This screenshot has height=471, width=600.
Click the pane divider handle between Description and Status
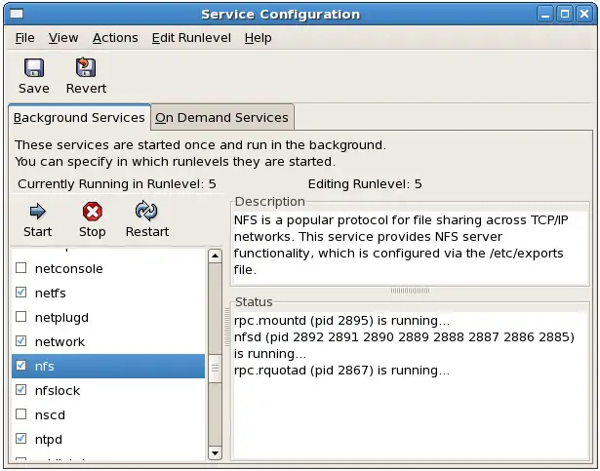pyautogui.click(x=410, y=290)
